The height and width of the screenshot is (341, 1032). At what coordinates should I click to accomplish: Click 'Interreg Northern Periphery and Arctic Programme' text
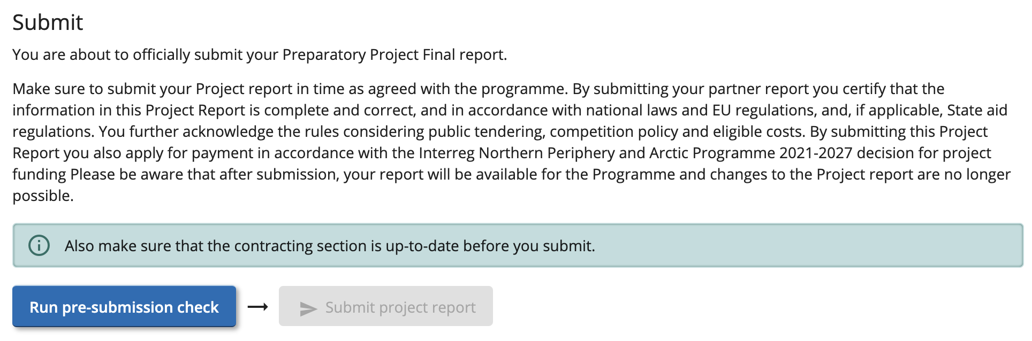[x=596, y=153]
